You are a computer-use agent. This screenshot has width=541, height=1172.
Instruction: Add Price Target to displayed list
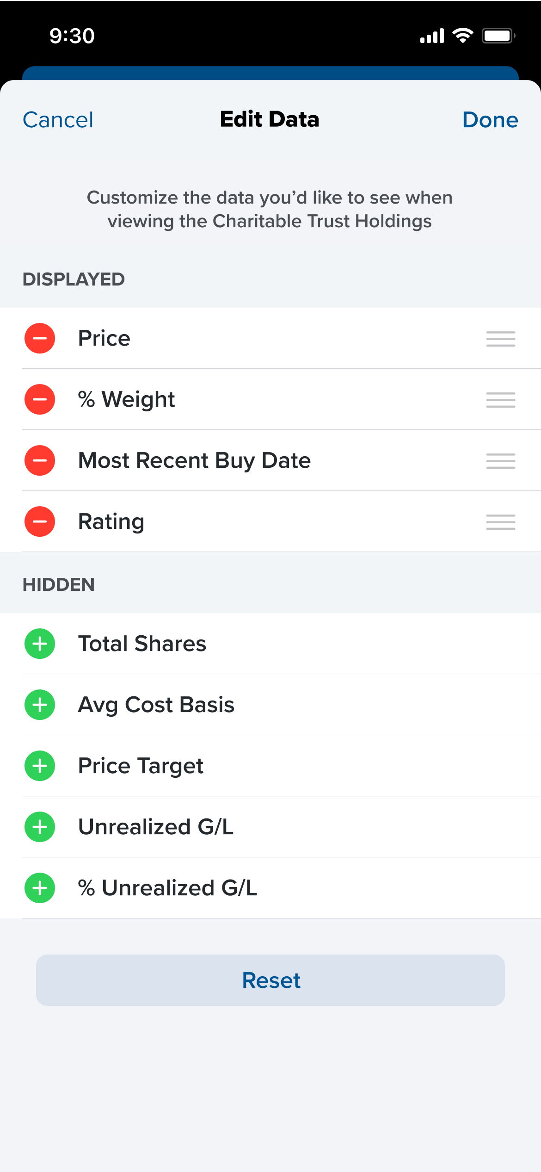[40, 766]
